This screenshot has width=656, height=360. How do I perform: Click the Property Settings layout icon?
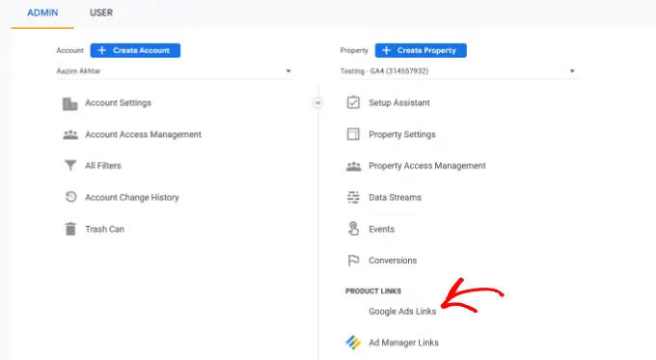point(353,134)
